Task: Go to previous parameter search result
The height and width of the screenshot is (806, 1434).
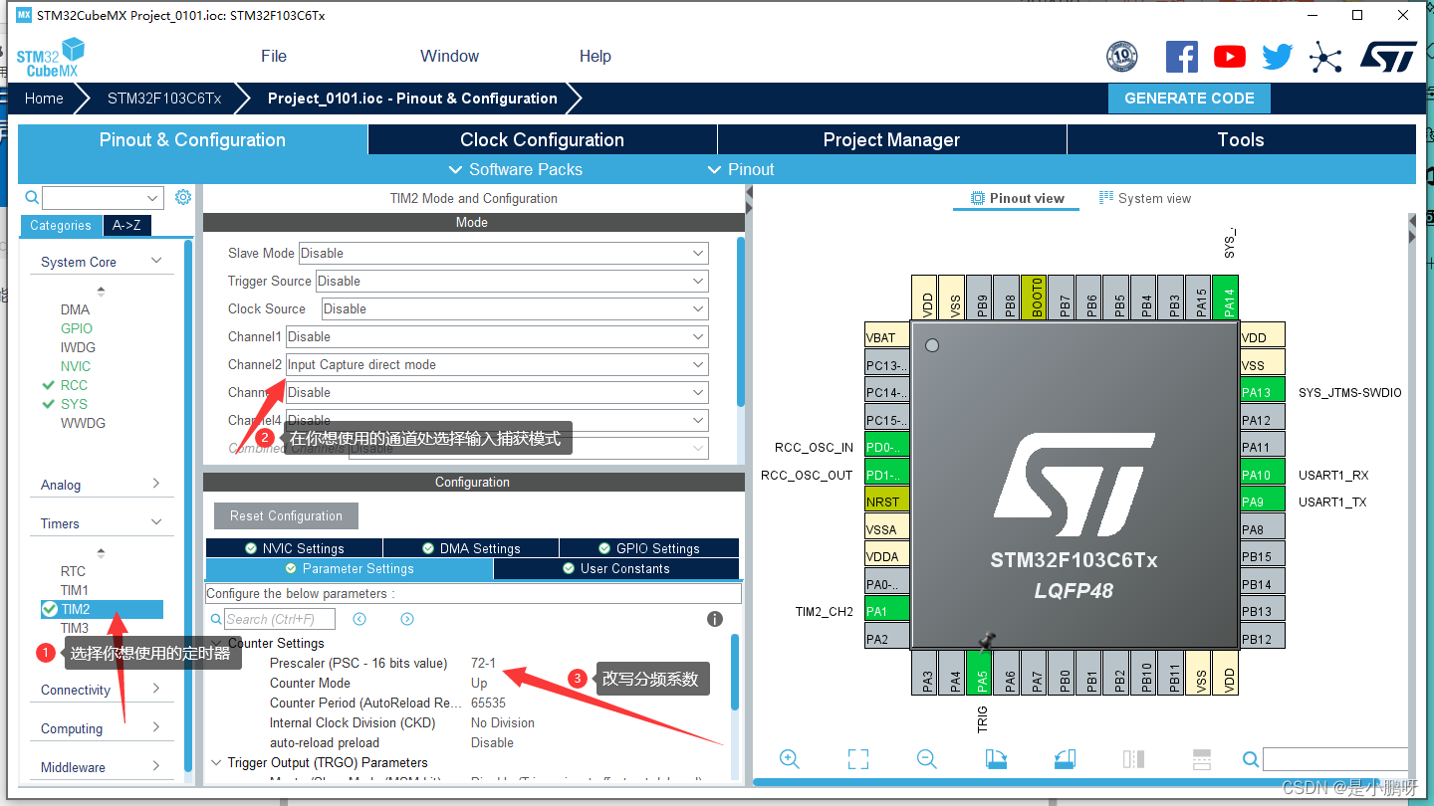Action: (x=359, y=619)
